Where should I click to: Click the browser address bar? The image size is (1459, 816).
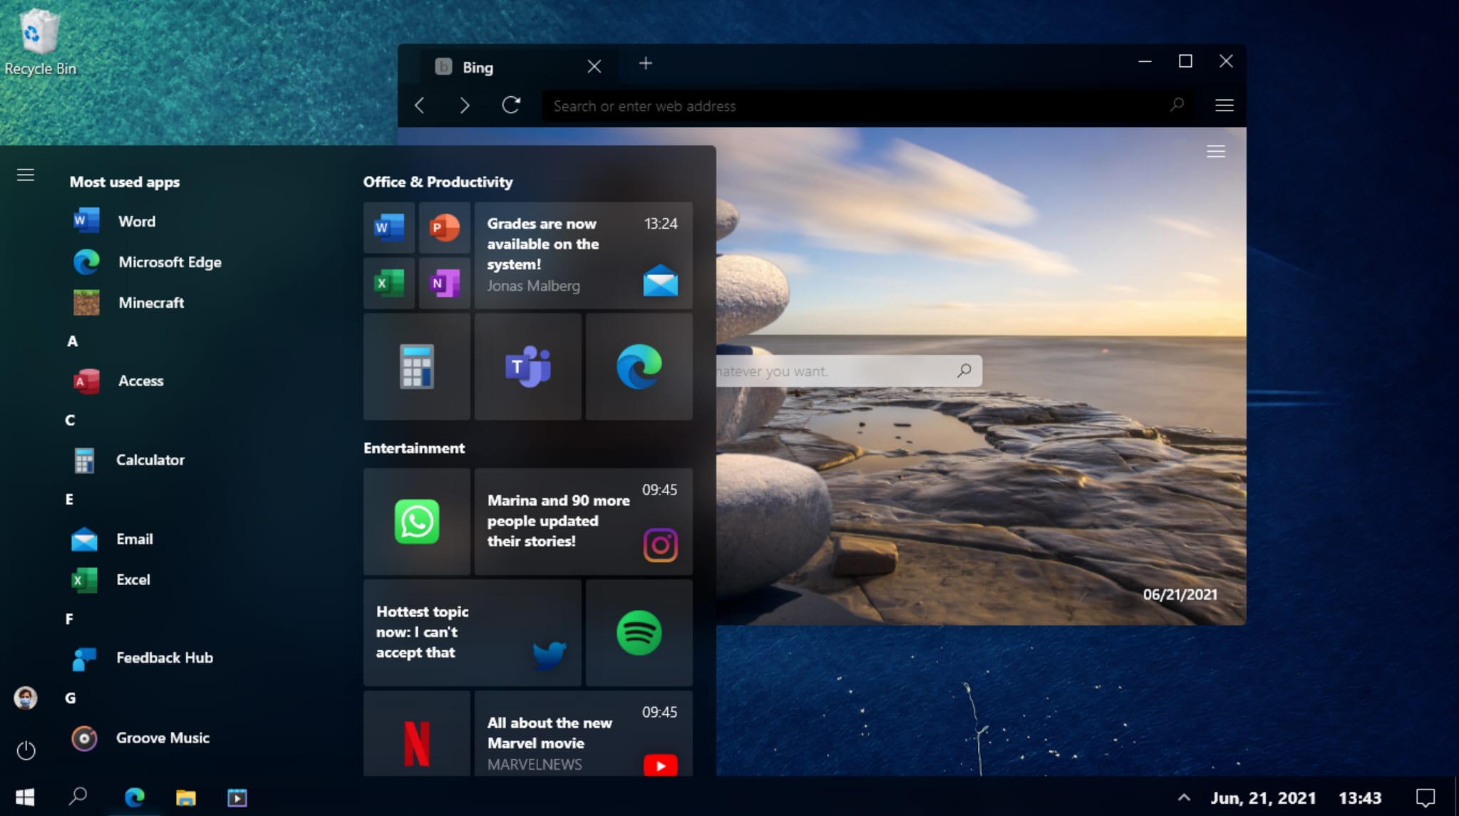[855, 106]
